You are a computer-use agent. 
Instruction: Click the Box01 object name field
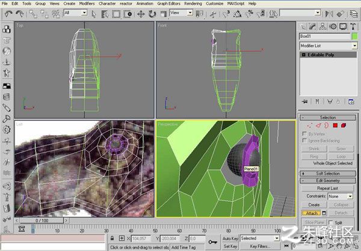(325, 36)
